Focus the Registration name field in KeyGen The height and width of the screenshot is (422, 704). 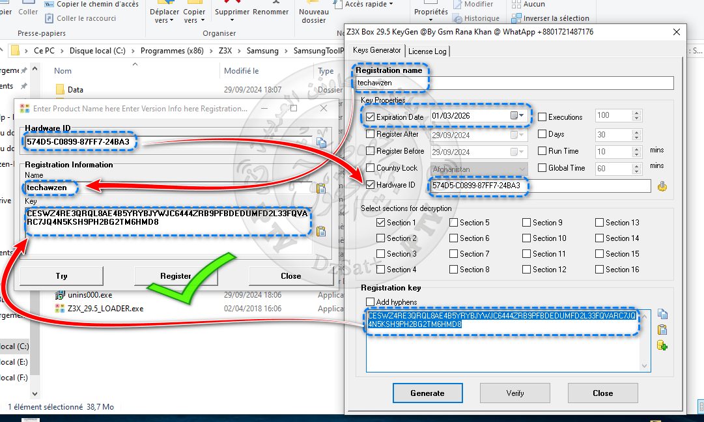click(515, 83)
